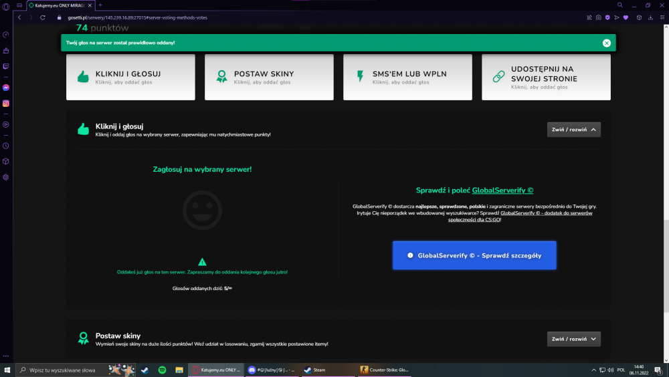Open Instagram in sidebar
Viewport: 669px width, 377px height.
[6, 103]
